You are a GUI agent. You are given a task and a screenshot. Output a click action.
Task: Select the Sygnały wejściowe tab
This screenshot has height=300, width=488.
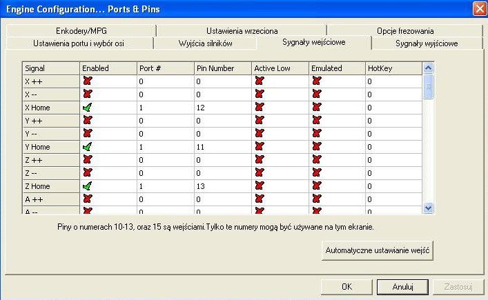313,42
